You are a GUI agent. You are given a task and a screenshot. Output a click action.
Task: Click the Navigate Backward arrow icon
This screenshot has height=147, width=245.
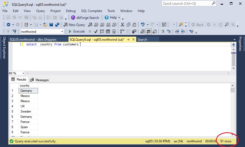[8, 25]
